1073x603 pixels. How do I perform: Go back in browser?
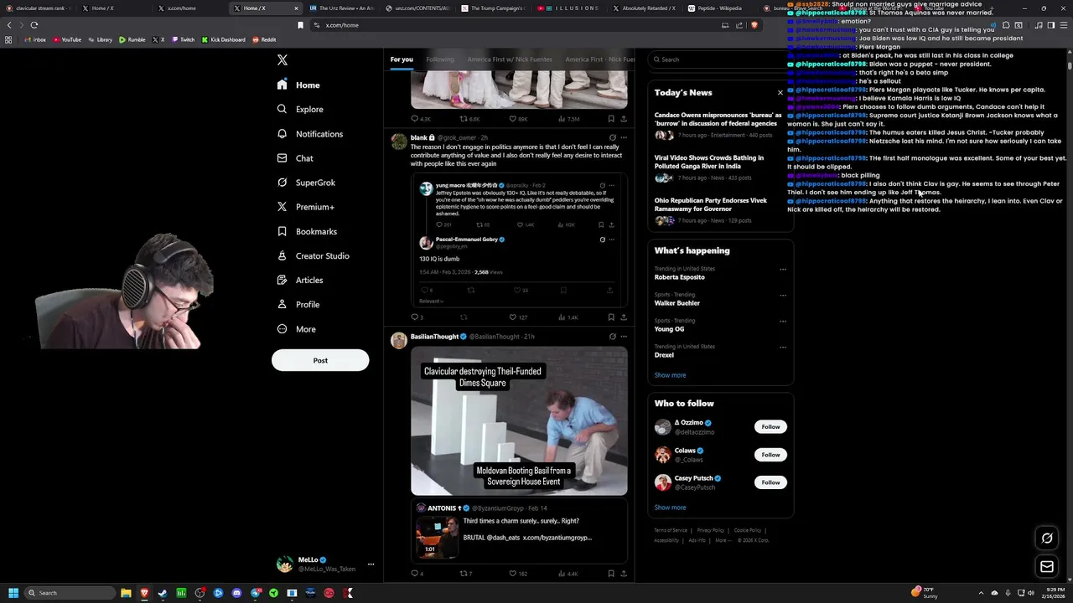9,25
